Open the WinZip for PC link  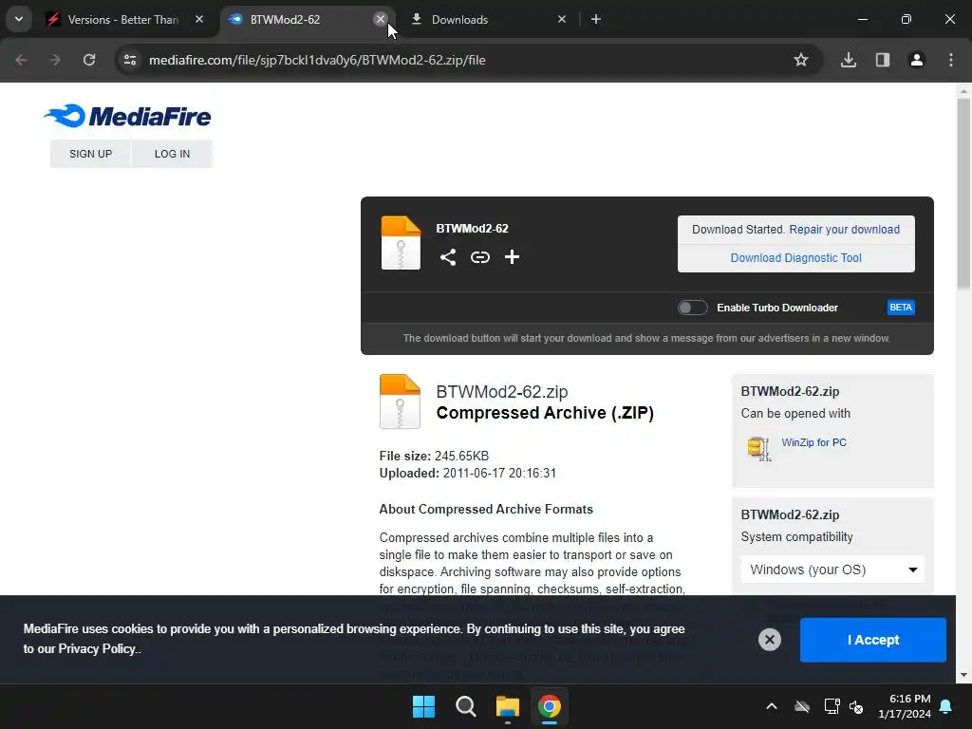pyautogui.click(x=813, y=442)
